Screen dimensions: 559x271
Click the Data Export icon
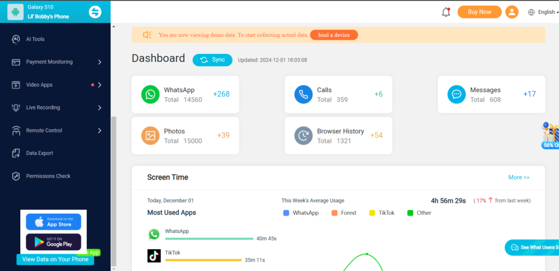pos(16,153)
